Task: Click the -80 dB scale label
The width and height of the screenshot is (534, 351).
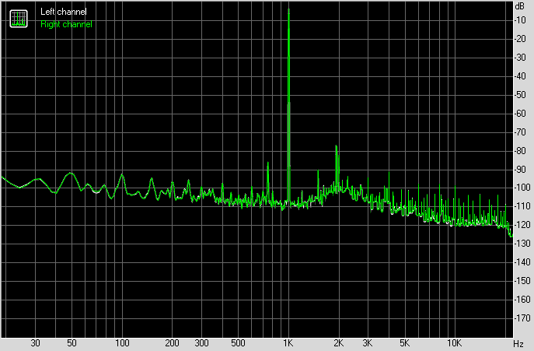Action: (x=521, y=151)
